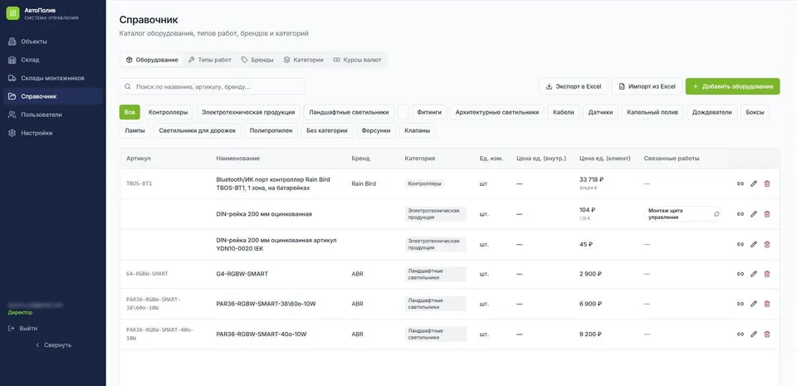Filter by Форсунки category
This screenshot has height=386, width=797.
[376, 130]
